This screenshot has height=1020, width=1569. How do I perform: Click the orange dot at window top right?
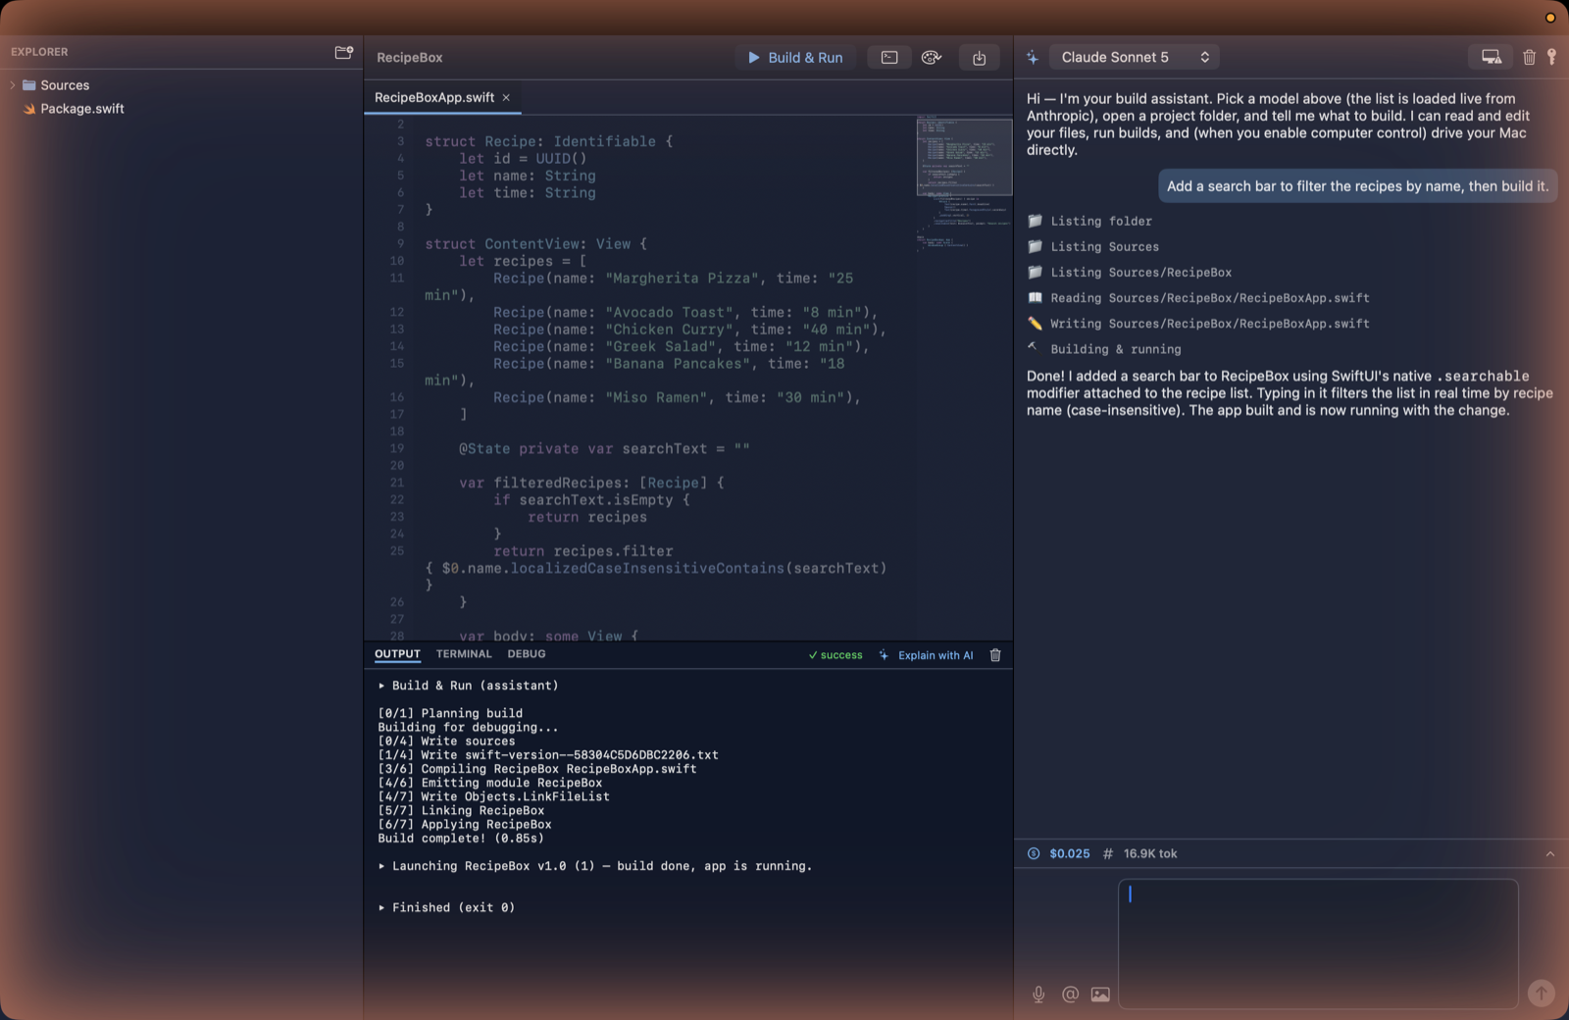tap(1549, 18)
